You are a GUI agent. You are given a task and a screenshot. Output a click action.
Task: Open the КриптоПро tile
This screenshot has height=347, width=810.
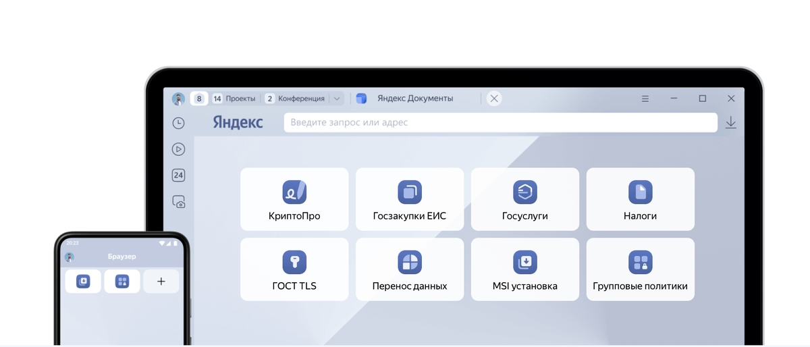coord(294,199)
